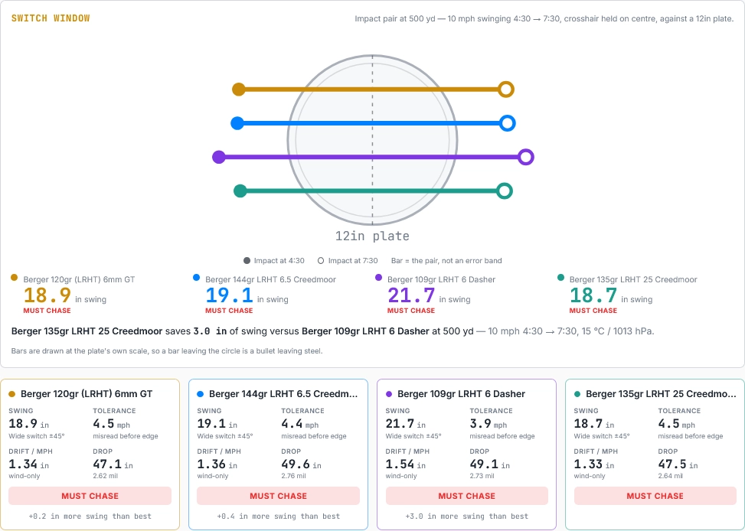Image resolution: width=745 pixels, height=531 pixels.
Task: Click drift value '1.36 in' in the 144gr card
Action: click(x=217, y=464)
